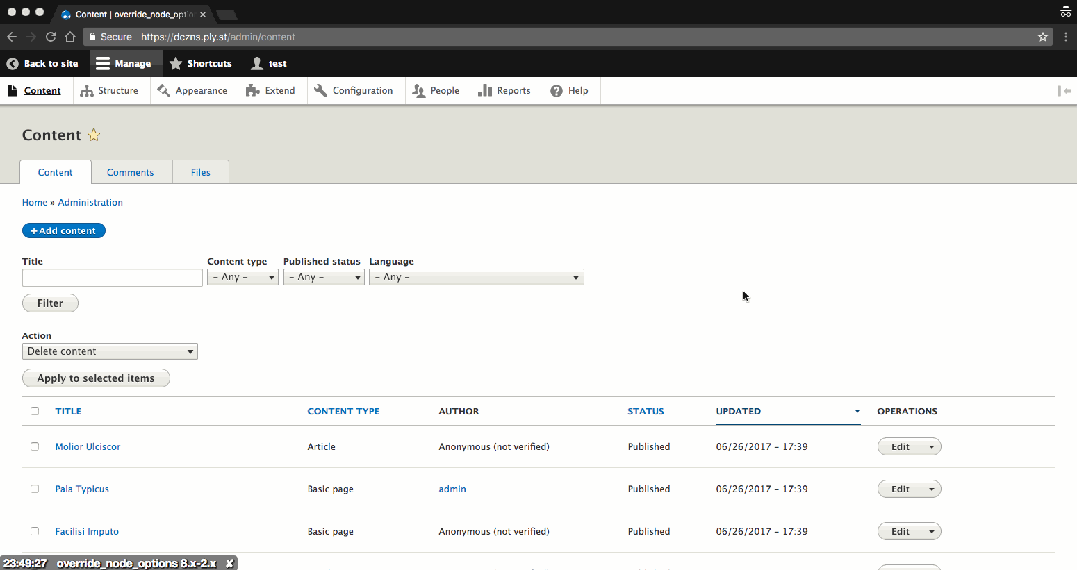
Task: Open the Files tab
Action: tap(201, 172)
